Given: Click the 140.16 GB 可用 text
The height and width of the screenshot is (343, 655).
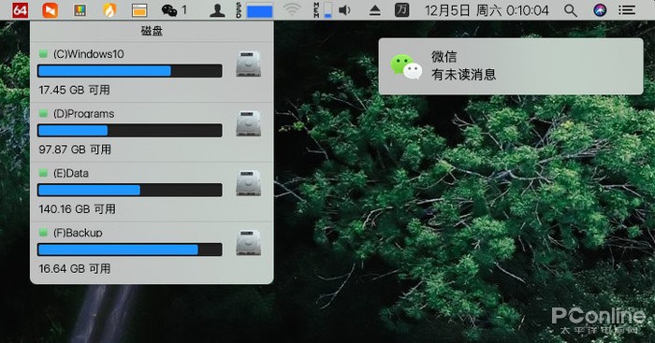Looking at the screenshot, I should pyautogui.click(x=78, y=208).
